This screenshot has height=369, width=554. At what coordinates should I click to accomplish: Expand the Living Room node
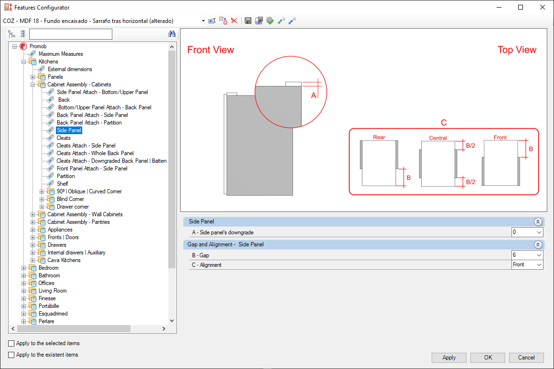pyautogui.click(x=24, y=291)
